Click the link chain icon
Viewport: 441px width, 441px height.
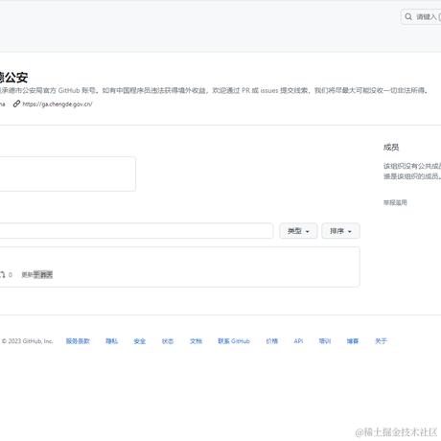(x=16, y=104)
